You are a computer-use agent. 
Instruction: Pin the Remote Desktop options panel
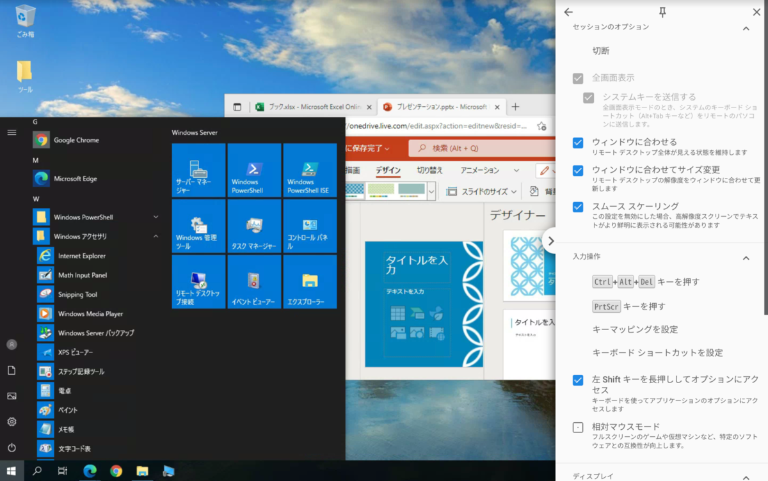(662, 12)
